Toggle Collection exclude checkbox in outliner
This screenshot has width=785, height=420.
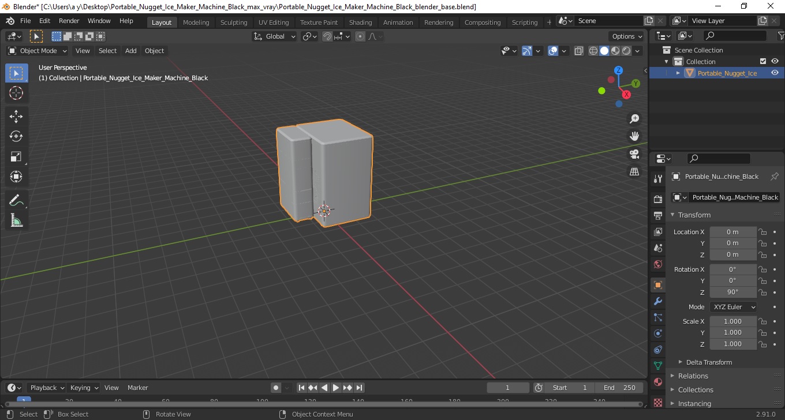763,61
